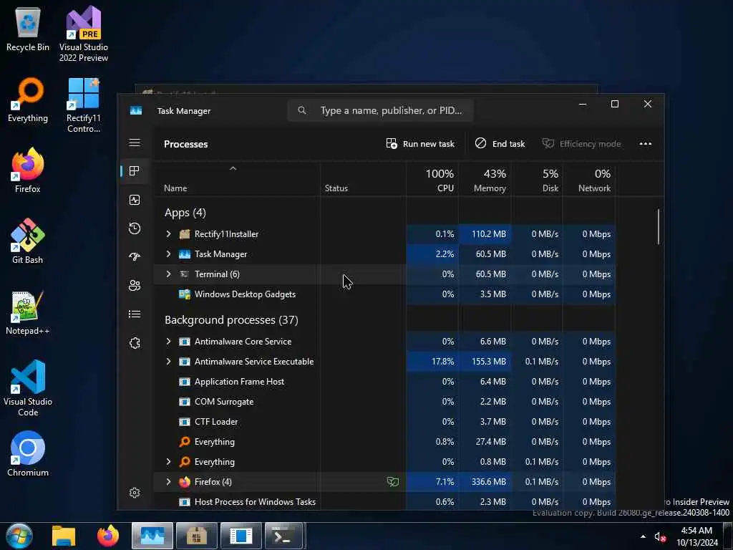This screenshot has height=550, width=733.
Task: Click the Task Manager search input field
Action: [x=381, y=111]
